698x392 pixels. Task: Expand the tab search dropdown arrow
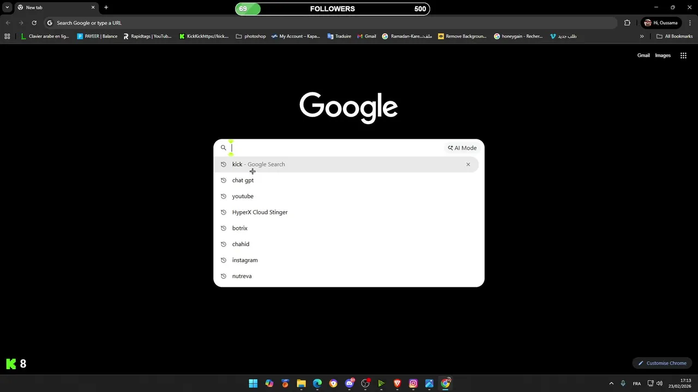click(7, 8)
